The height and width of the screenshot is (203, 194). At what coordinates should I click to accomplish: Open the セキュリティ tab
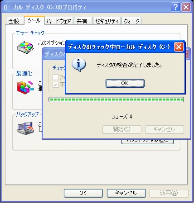pyautogui.click(x=107, y=21)
